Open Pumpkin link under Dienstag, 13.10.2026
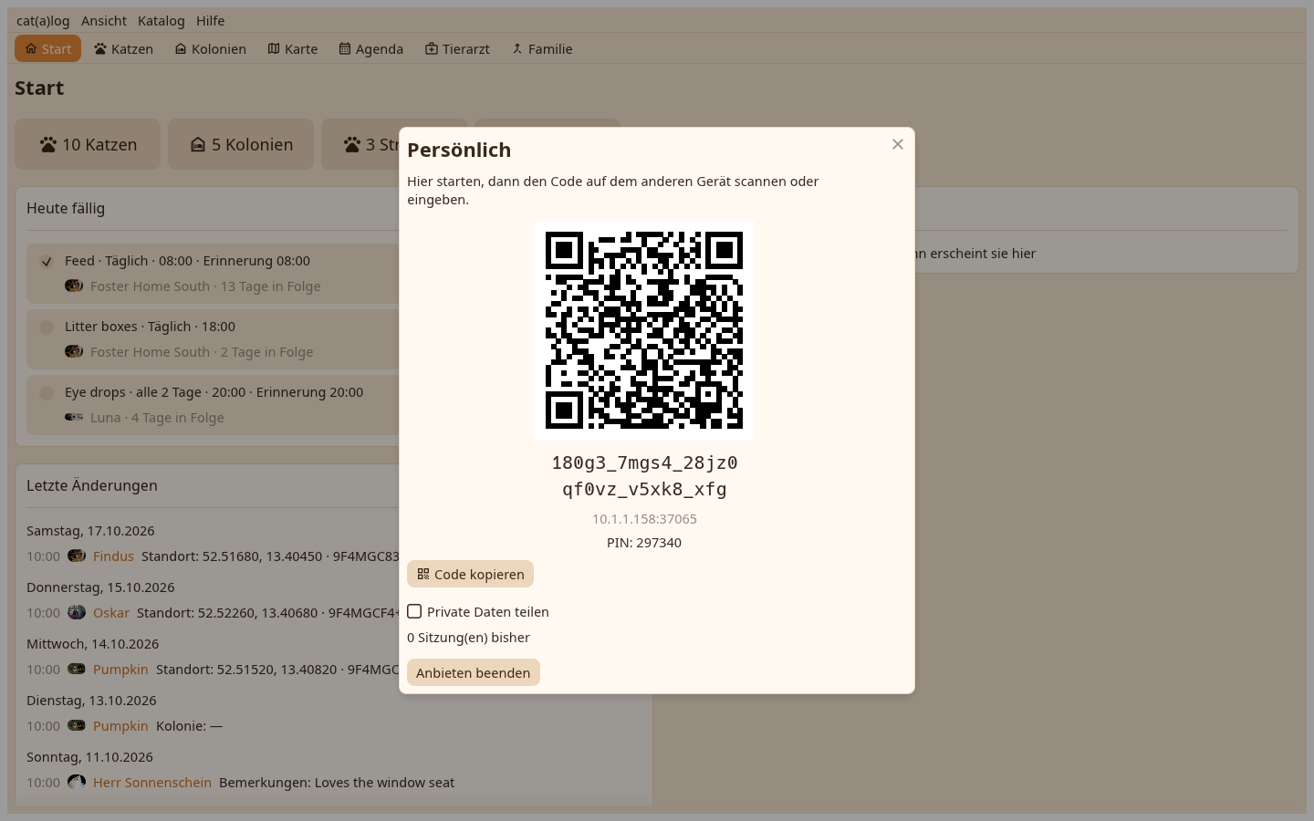Viewport: 1314px width, 821px height. (120, 725)
